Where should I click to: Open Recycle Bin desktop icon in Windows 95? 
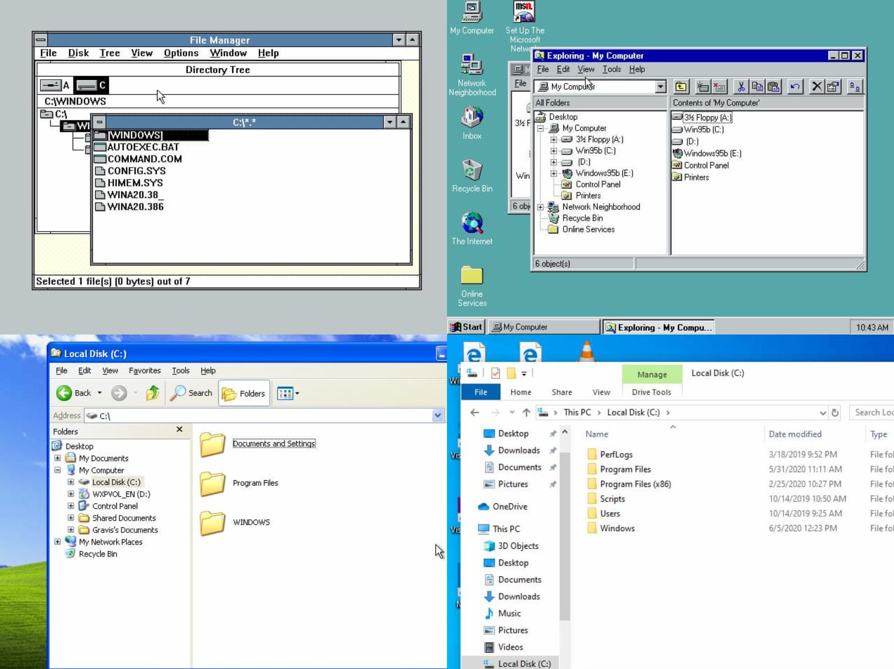[472, 175]
